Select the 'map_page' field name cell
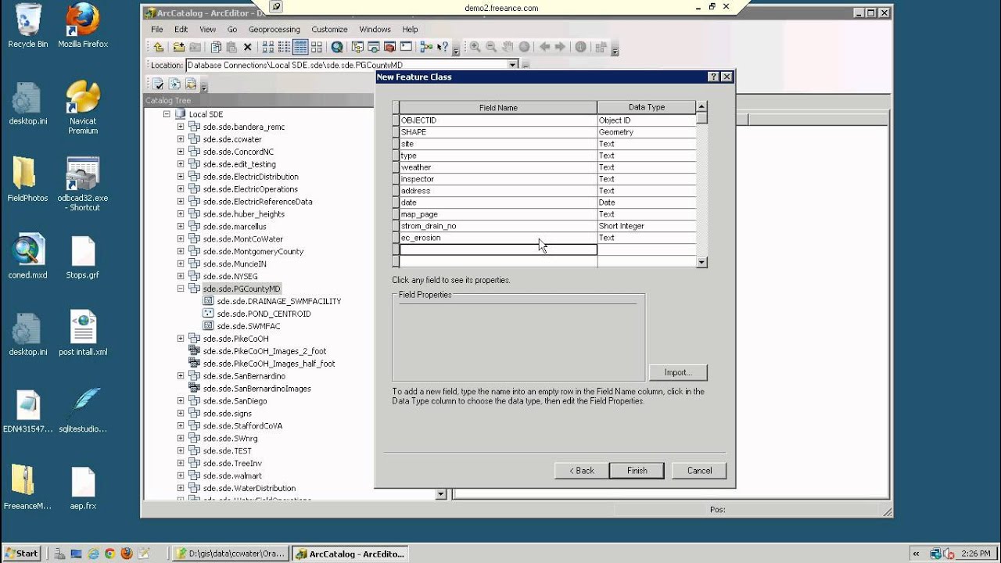 [x=498, y=214]
